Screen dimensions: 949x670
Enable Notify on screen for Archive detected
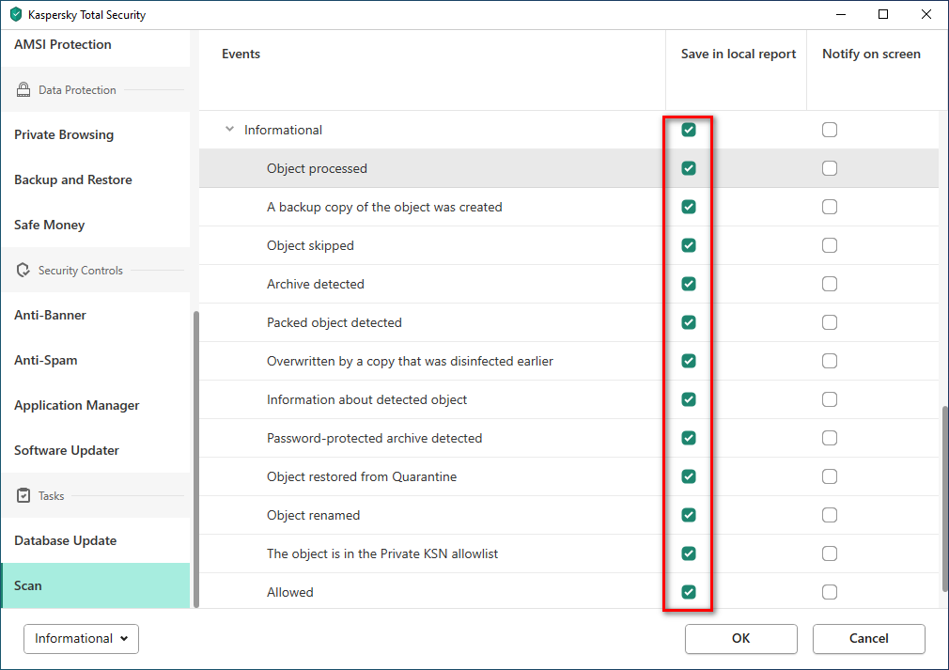point(829,284)
